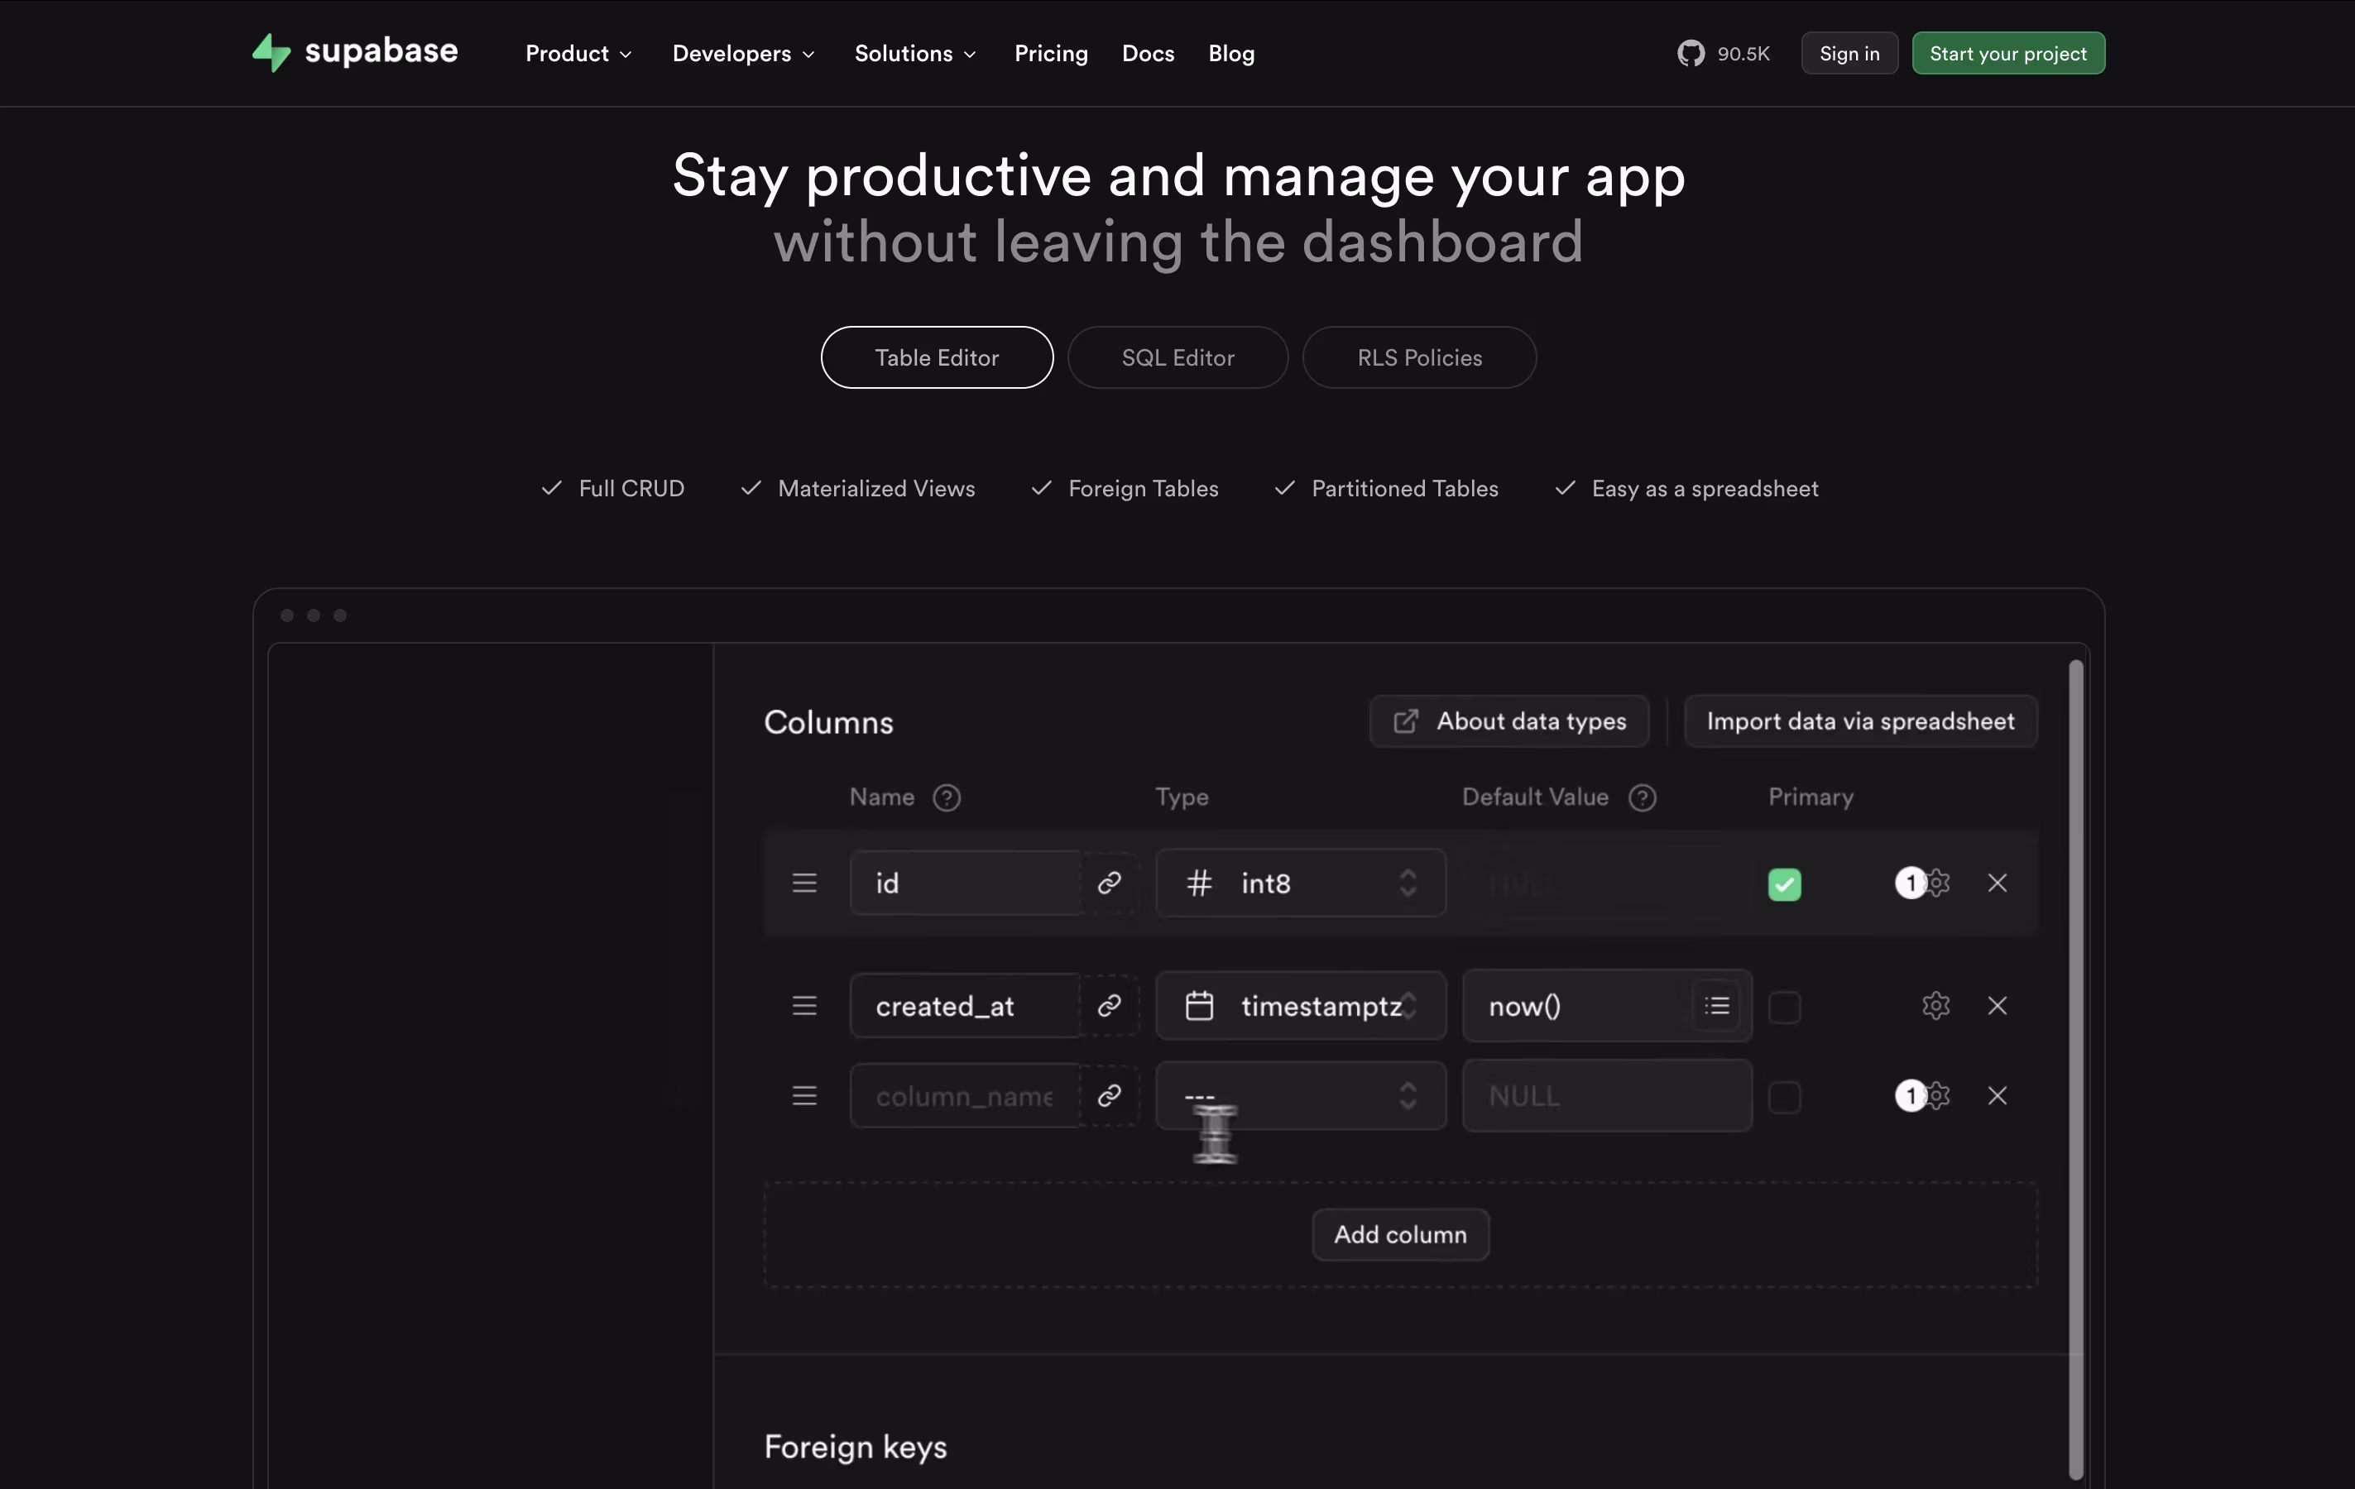Click help icon next to Name header
The width and height of the screenshot is (2355, 1489).
946,797
